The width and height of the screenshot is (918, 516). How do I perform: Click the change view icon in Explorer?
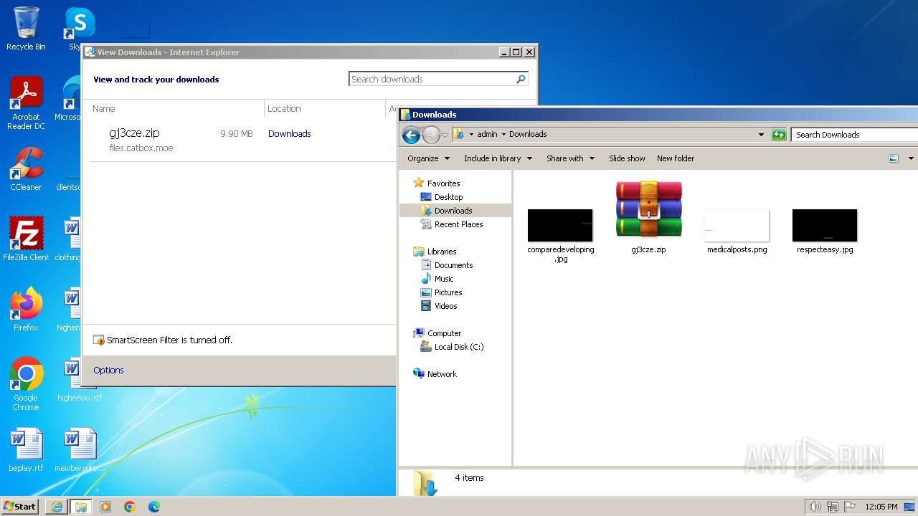pos(894,158)
